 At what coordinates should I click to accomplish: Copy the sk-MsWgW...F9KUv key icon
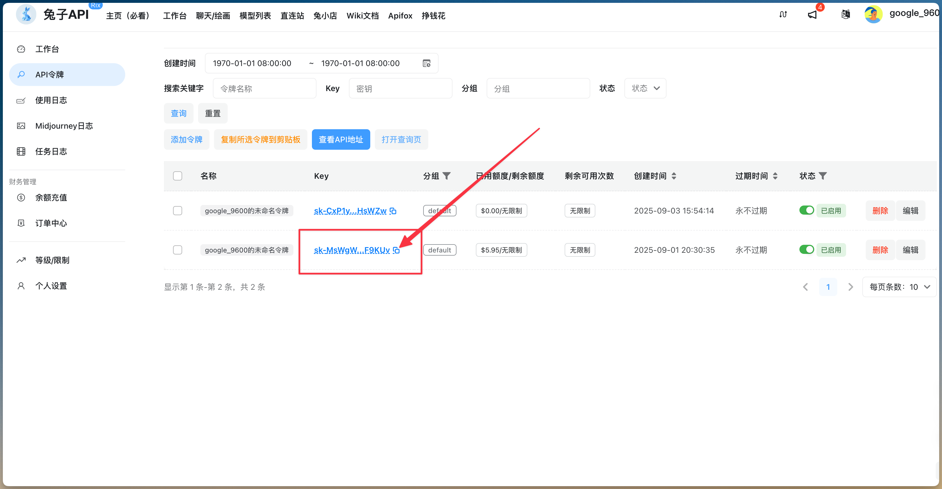(x=396, y=250)
